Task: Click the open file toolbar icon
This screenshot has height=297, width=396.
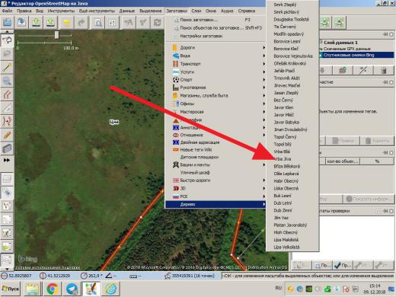Action: pyautogui.click(x=8, y=23)
